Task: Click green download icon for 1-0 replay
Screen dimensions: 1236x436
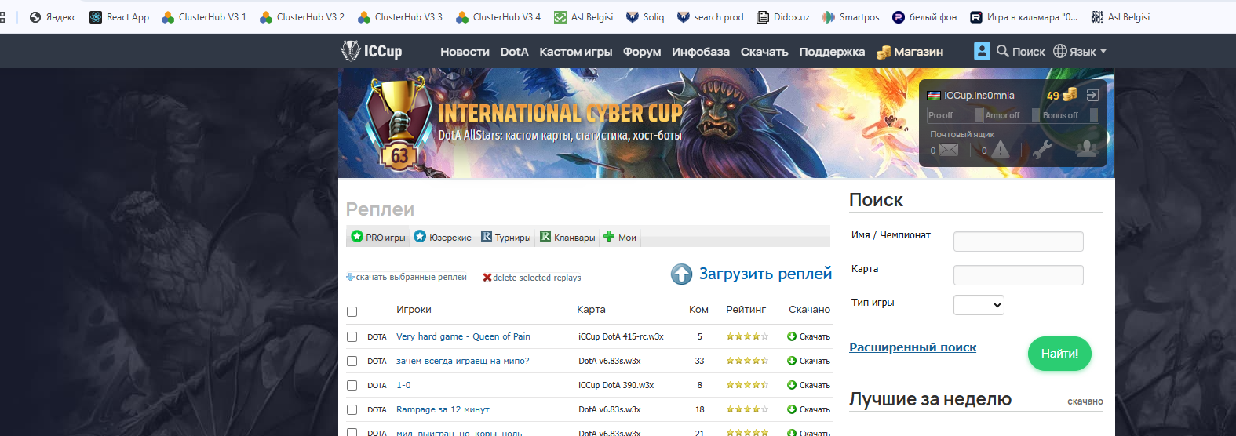Action: coord(792,385)
